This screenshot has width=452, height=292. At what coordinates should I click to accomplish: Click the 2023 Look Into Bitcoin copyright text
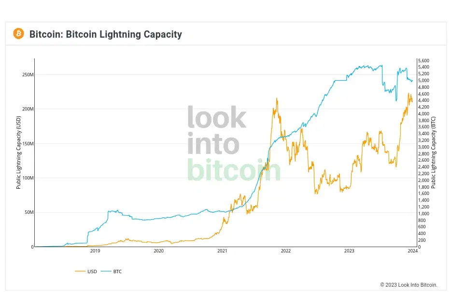coord(409,285)
